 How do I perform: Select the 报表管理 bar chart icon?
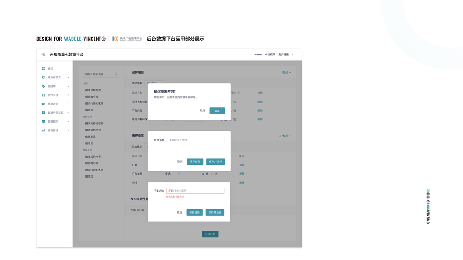click(43, 130)
